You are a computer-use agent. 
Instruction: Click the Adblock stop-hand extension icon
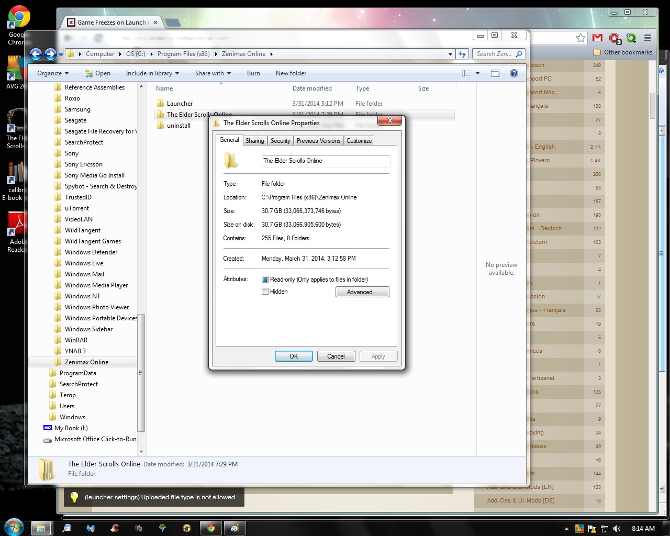tap(615, 38)
